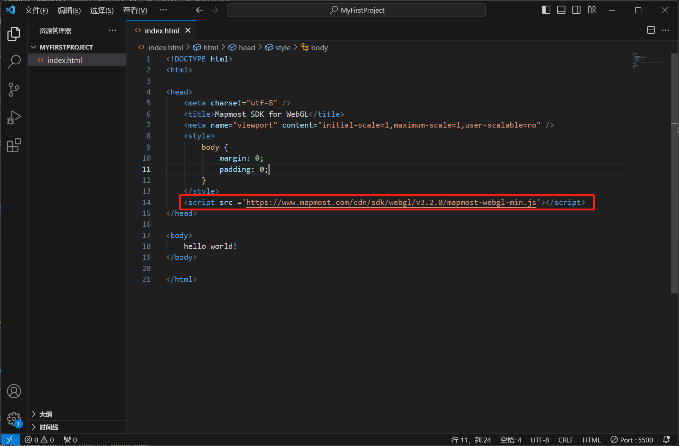Image resolution: width=679 pixels, height=446 pixels.
Task: Toggle the primary side bar visibility
Action: click(x=546, y=10)
